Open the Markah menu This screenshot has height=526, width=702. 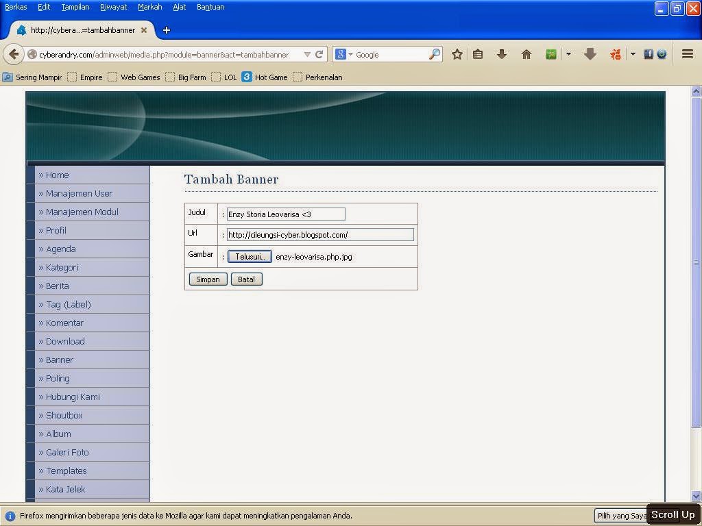click(x=150, y=7)
